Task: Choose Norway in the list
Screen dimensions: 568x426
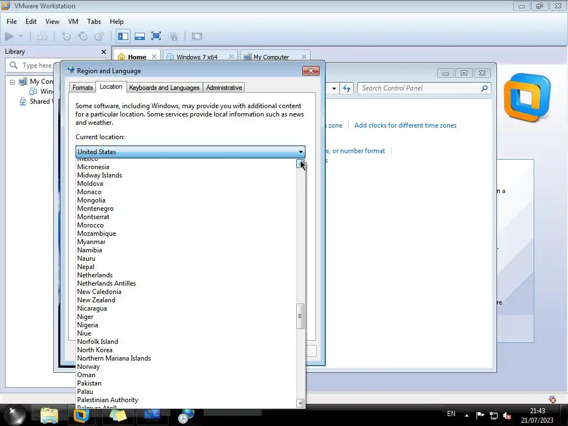Action: pyautogui.click(x=186, y=367)
